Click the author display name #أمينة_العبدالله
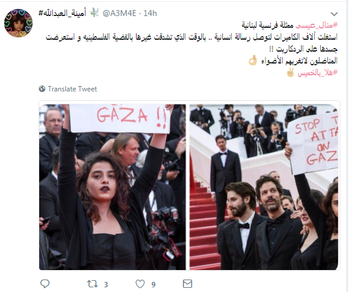351x292 pixels. tap(62, 14)
